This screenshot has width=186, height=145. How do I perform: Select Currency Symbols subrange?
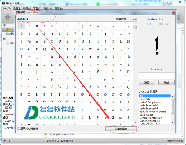click(x=155, y=121)
